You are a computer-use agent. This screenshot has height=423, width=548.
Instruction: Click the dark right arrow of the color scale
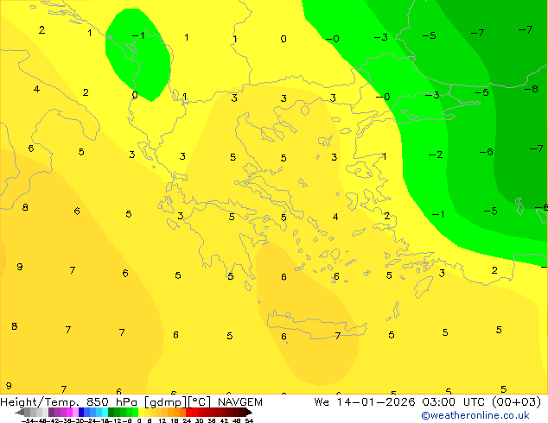(249, 412)
